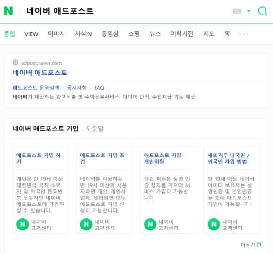Click Naver icon in 가입 하기 card
The height and width of the screenshot is (254, 273).
(23, 224)
